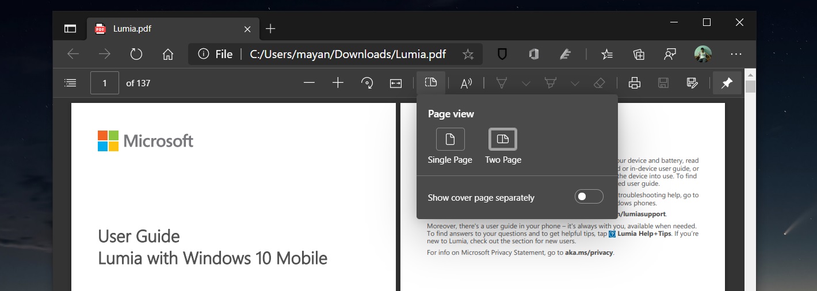The width and height of the screenshot is (817, 291).
Task: Select the Highlight tool
Action: click(x=550, y=83)
